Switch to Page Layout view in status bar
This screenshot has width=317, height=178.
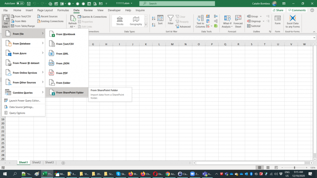coord(268,167)
